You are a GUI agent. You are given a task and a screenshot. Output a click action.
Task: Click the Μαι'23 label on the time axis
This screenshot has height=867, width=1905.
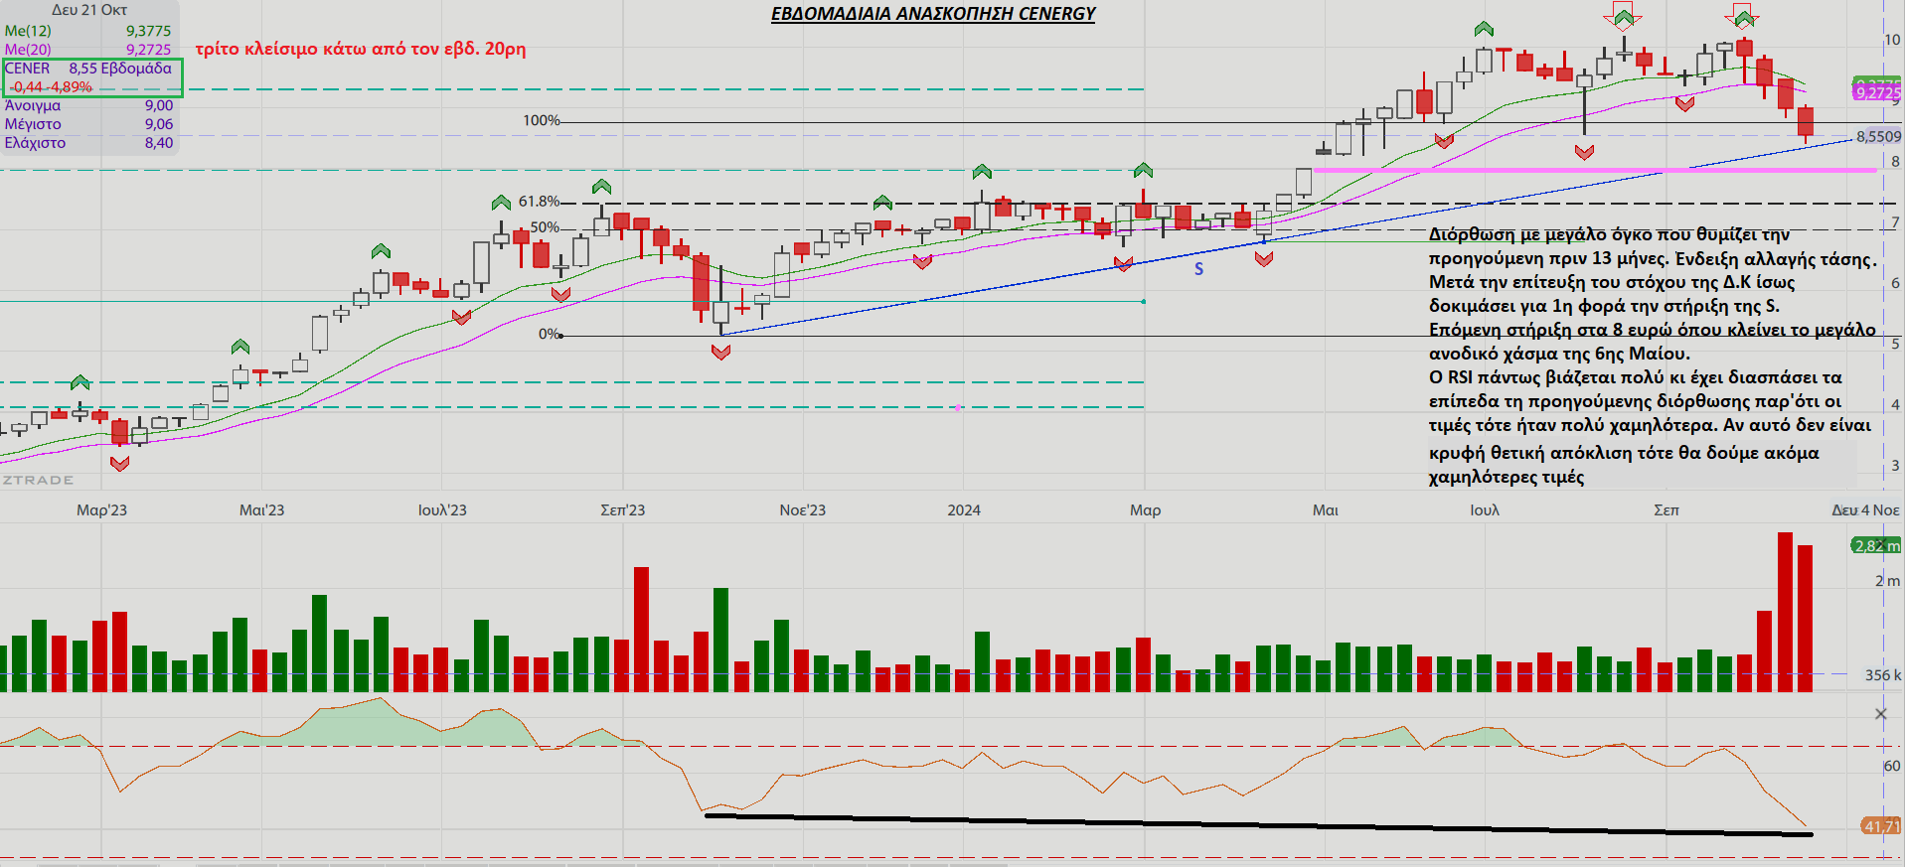pyautogui.click(x=262, y=510)
